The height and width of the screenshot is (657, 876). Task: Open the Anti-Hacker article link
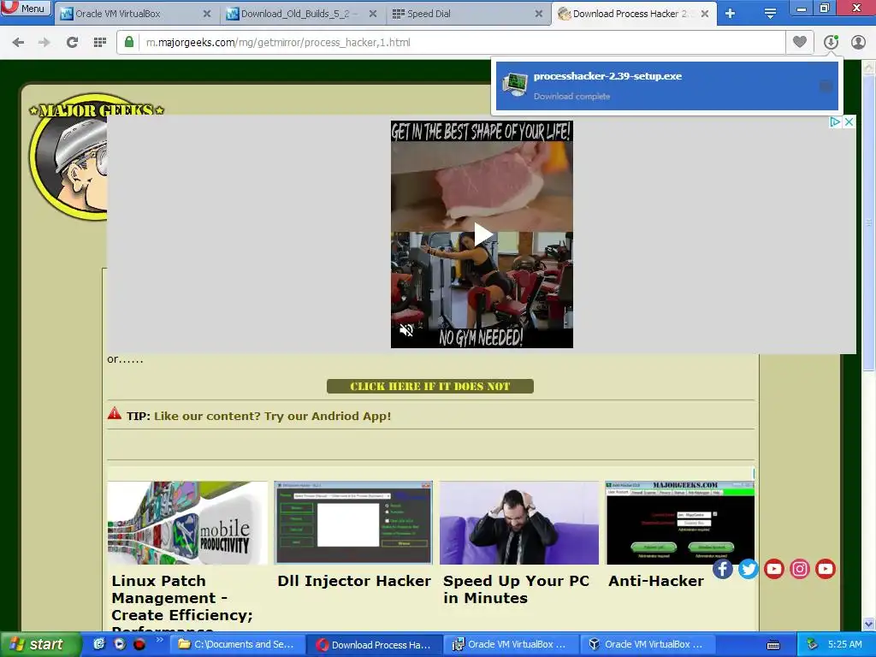point(656,581)
